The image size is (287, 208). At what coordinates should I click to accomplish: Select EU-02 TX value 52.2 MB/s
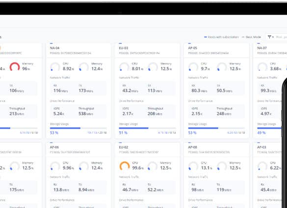[156, 190]
